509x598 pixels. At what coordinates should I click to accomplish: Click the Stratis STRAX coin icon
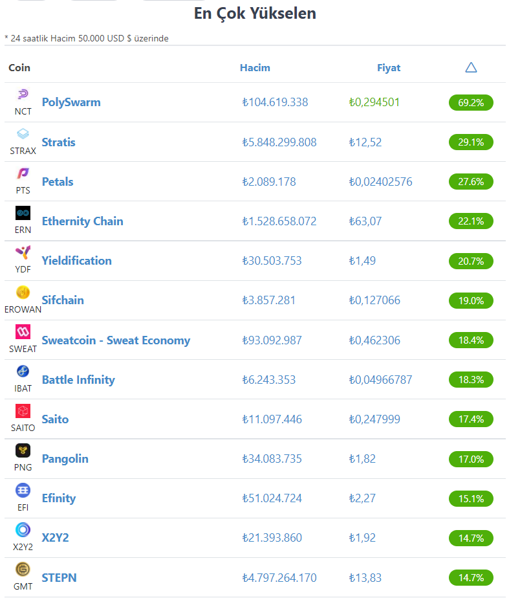(23, 134)
